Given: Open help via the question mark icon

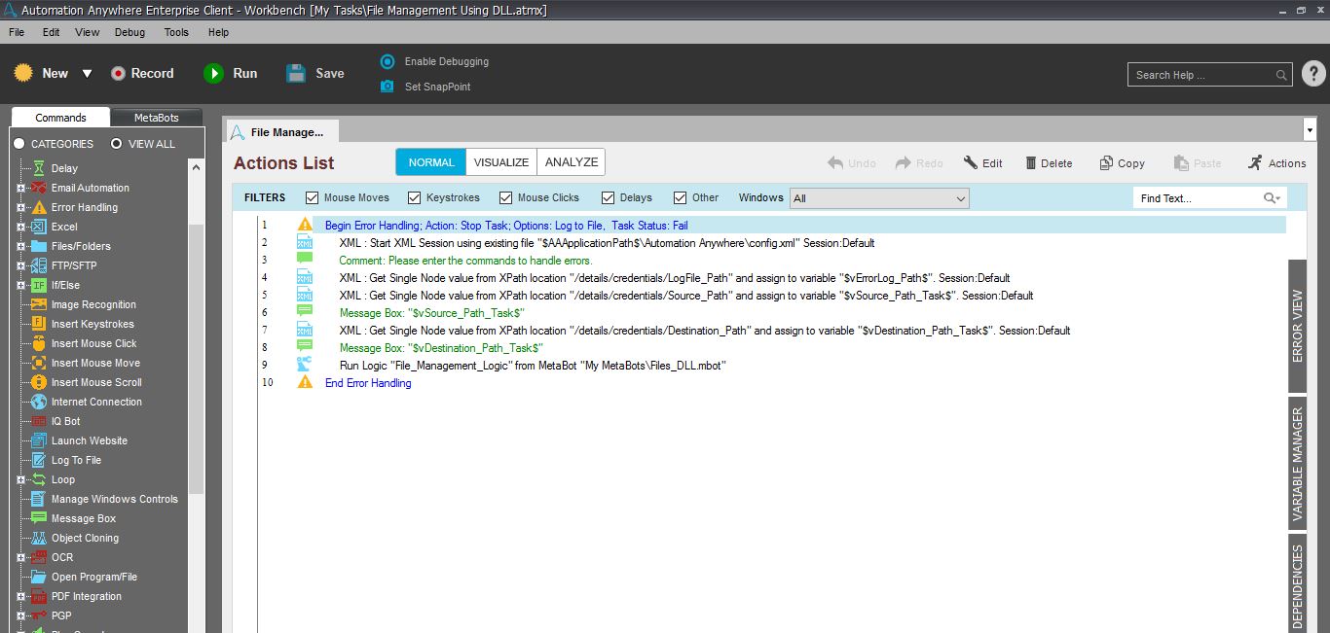Looking at the screenshot, I should (x=1312, y=74).
